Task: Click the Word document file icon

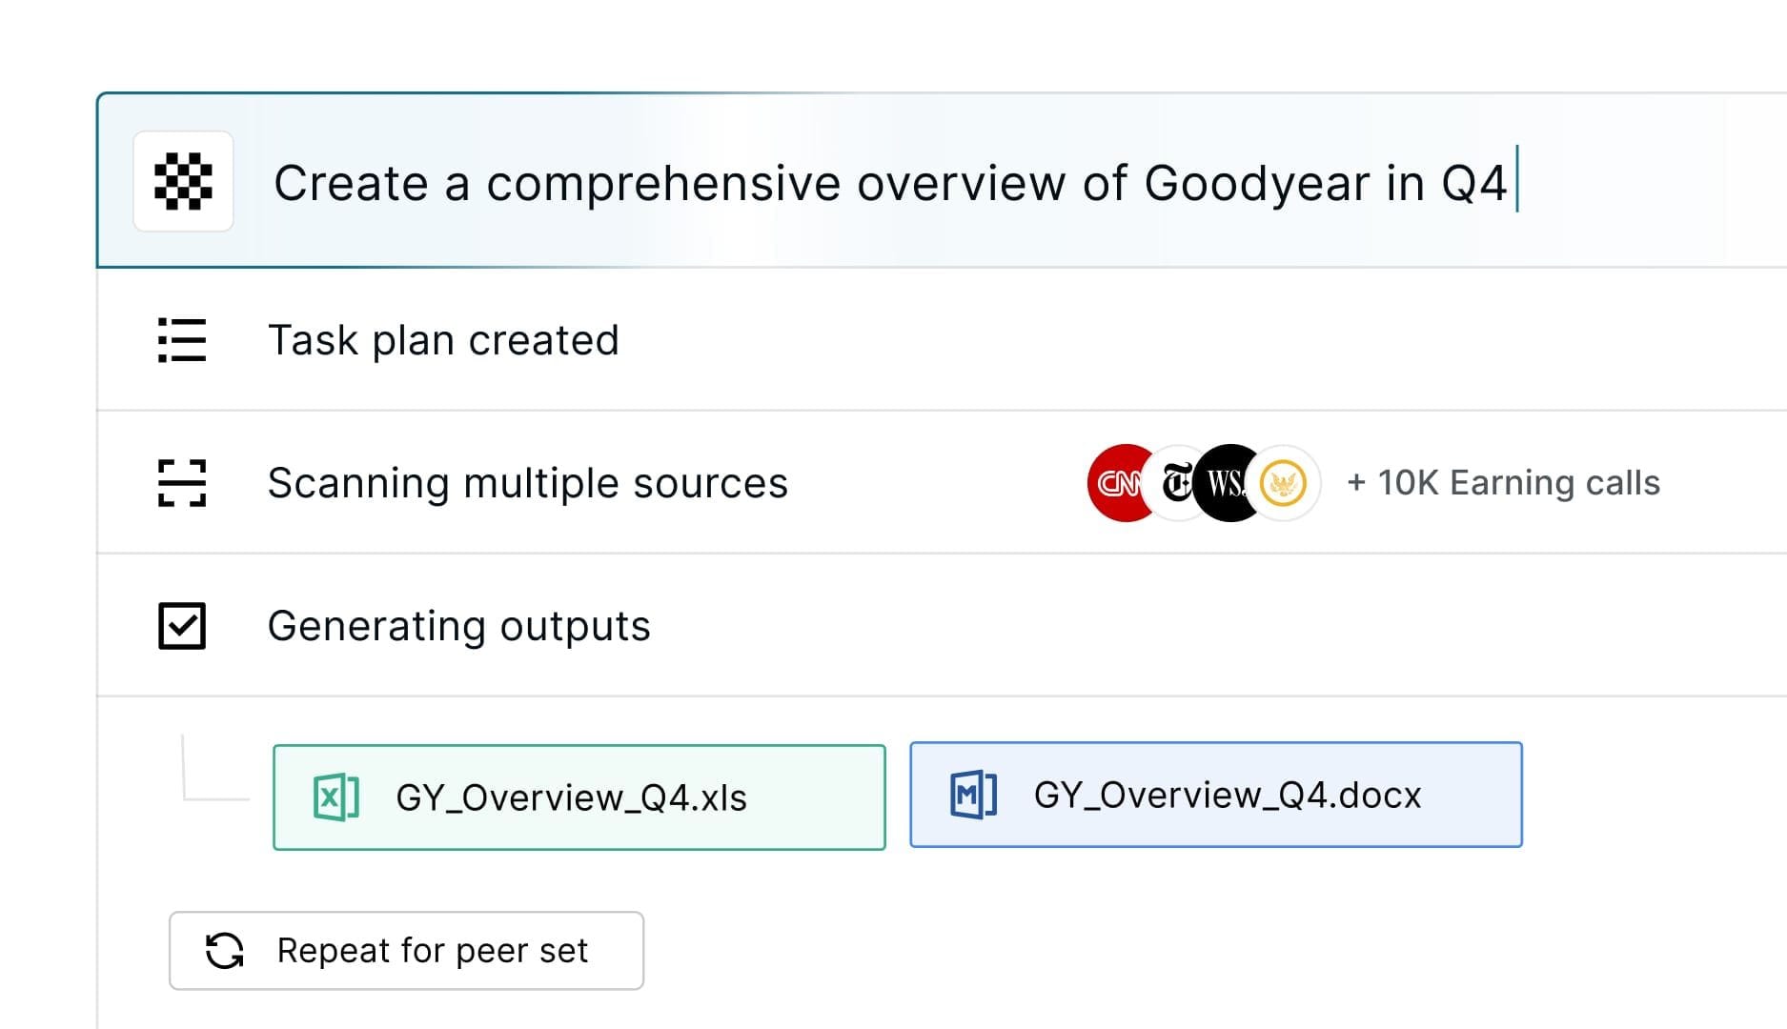Action: click(x=973, y=795)
